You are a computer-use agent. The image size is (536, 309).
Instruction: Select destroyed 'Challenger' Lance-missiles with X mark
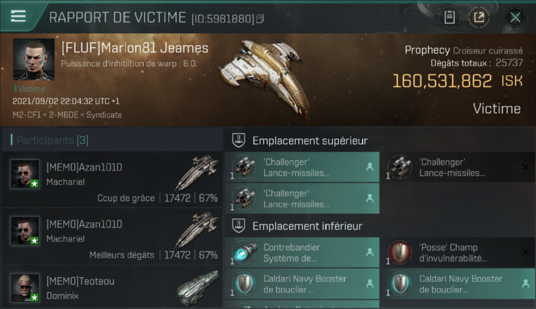click(458, 167)
